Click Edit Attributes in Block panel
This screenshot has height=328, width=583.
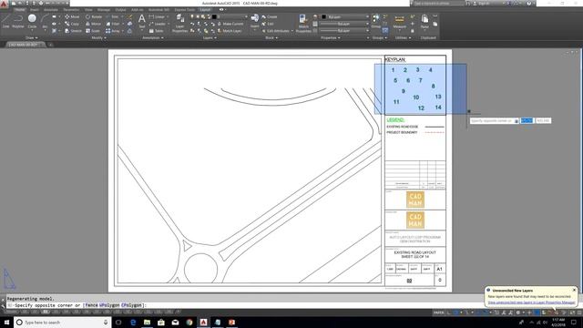click(277, 31)
